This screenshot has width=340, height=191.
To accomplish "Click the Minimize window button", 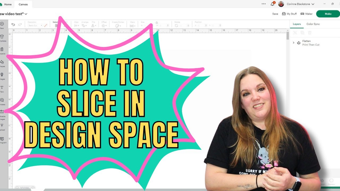I will [325, 4].
